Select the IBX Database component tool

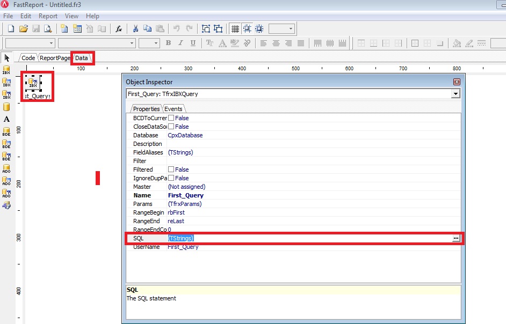(6, 70)
